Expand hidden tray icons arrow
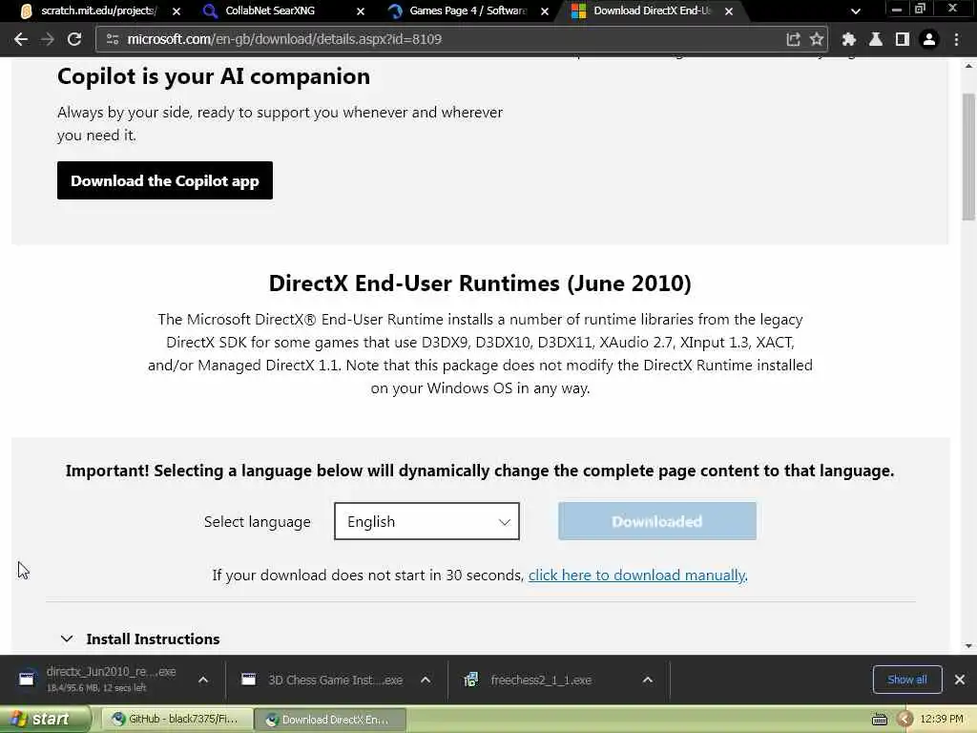Screen dimensions: 977x733 [x=904, y=720]
